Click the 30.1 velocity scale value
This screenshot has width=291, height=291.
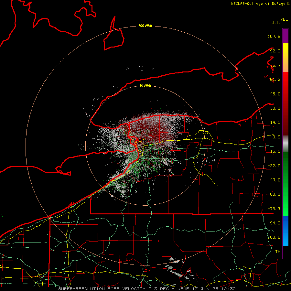(x=275, y=108)
